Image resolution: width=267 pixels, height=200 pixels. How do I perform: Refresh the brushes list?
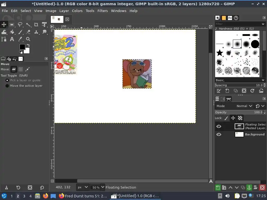[252, 91]
